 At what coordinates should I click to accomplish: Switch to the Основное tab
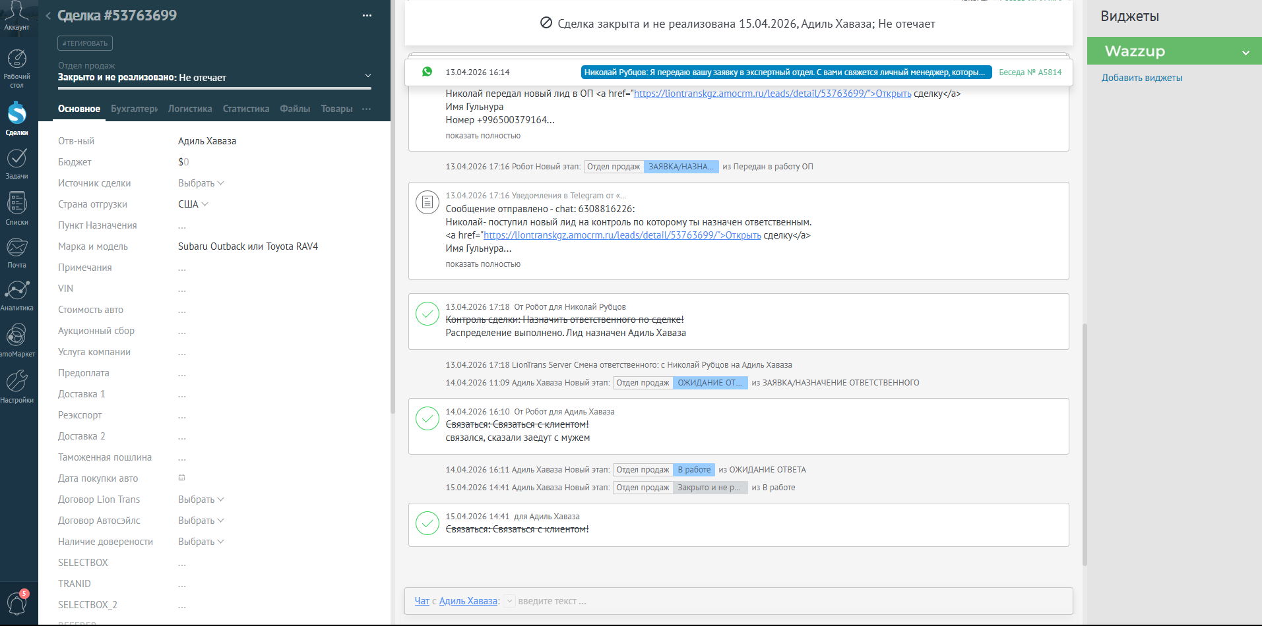[79, 109]
